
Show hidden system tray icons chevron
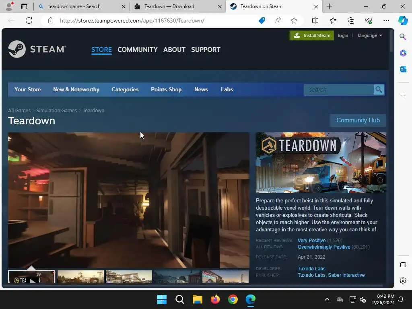click(x=327, y=299)
